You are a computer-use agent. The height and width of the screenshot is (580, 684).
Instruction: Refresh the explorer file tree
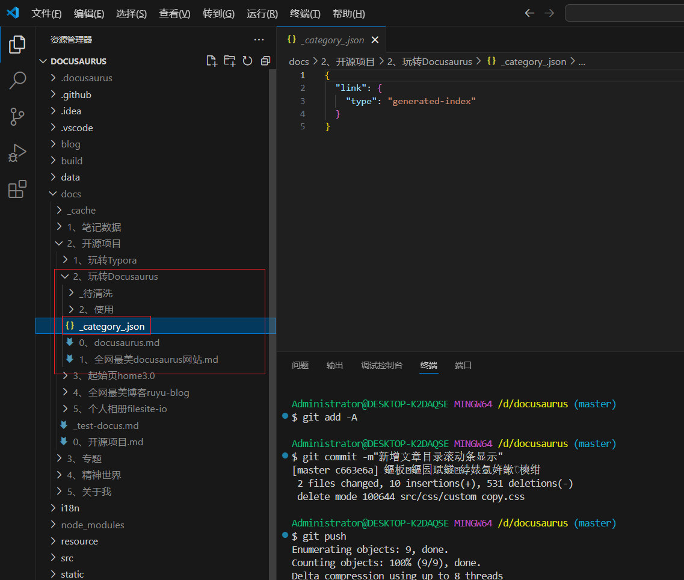tap(247, 61)
